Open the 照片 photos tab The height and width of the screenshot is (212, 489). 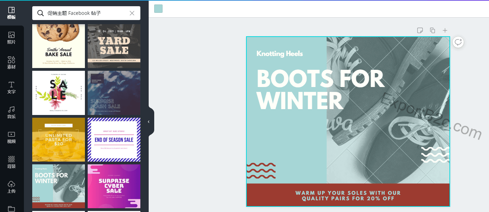pos(11,38)
